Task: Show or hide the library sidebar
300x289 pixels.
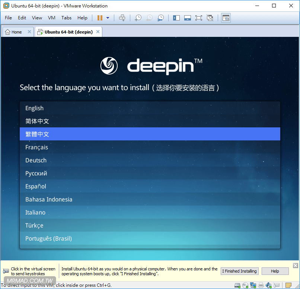Action: [176, 18]
